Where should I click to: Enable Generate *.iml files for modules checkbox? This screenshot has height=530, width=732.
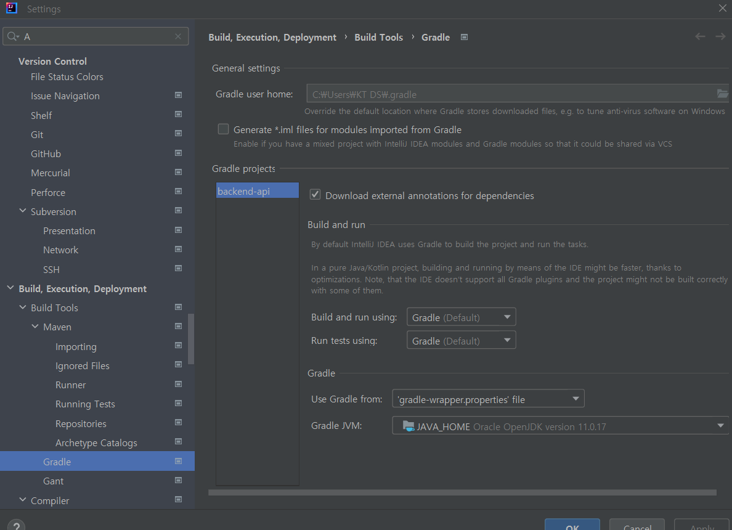(x=224, y=129)
